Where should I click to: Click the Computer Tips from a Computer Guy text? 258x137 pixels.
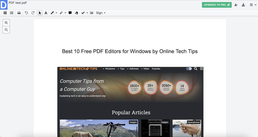pos(82,85)
